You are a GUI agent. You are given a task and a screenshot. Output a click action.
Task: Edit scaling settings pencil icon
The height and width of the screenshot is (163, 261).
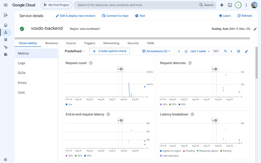click(255, 29)
